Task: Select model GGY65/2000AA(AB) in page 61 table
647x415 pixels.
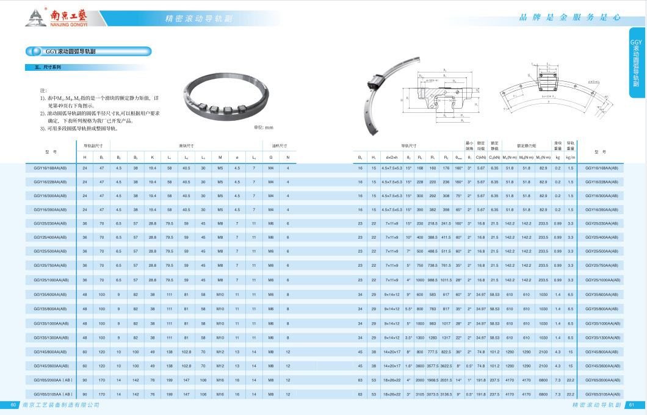Action: click(x=602, y=380)
